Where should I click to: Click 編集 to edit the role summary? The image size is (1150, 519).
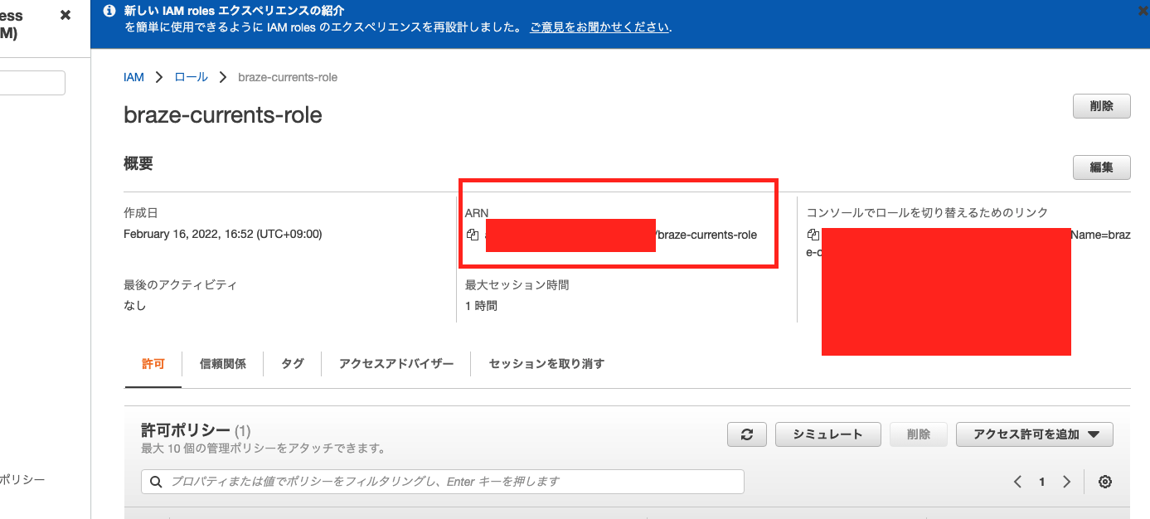(1101, 167)
